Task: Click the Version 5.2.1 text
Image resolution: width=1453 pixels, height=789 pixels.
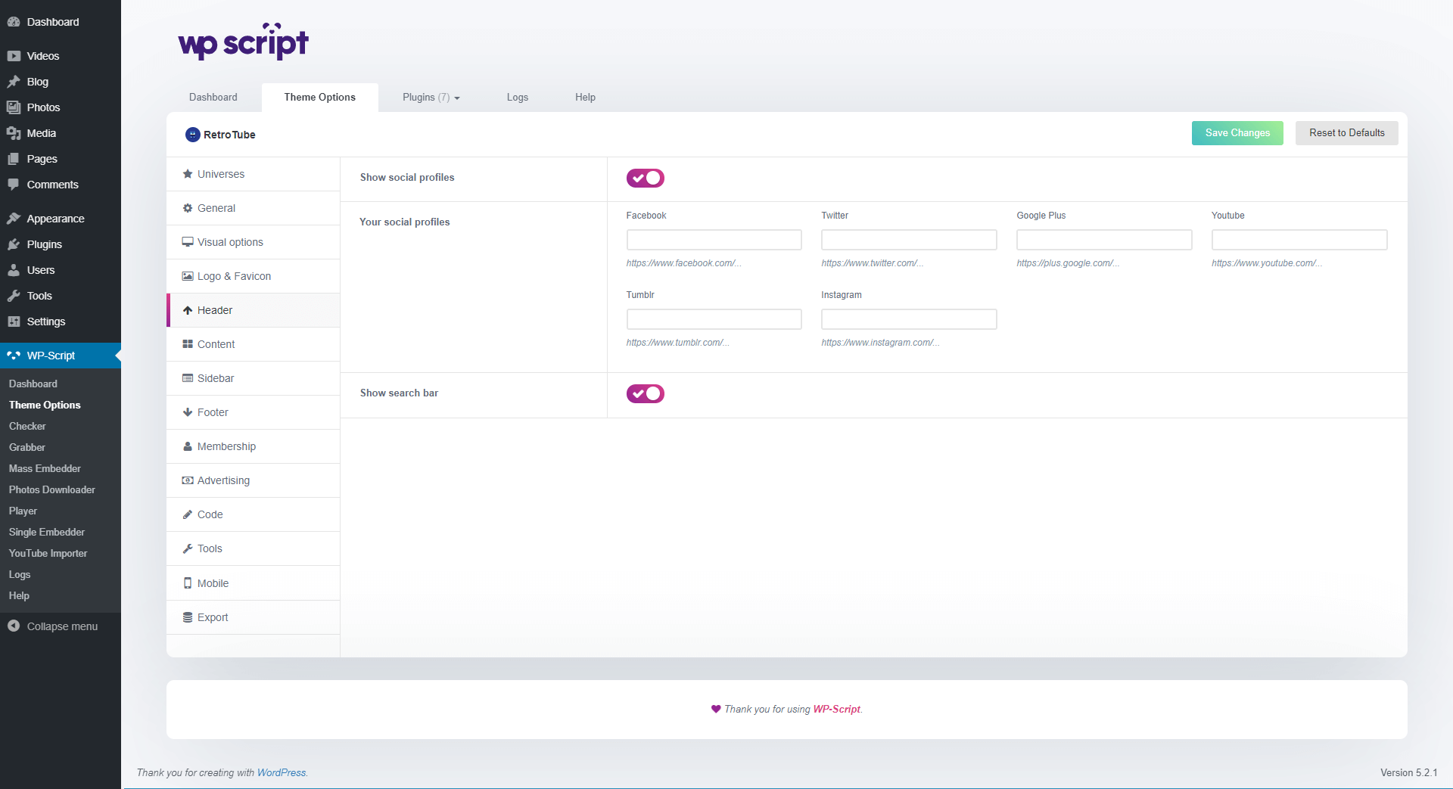Action: tap(1408, 773)
